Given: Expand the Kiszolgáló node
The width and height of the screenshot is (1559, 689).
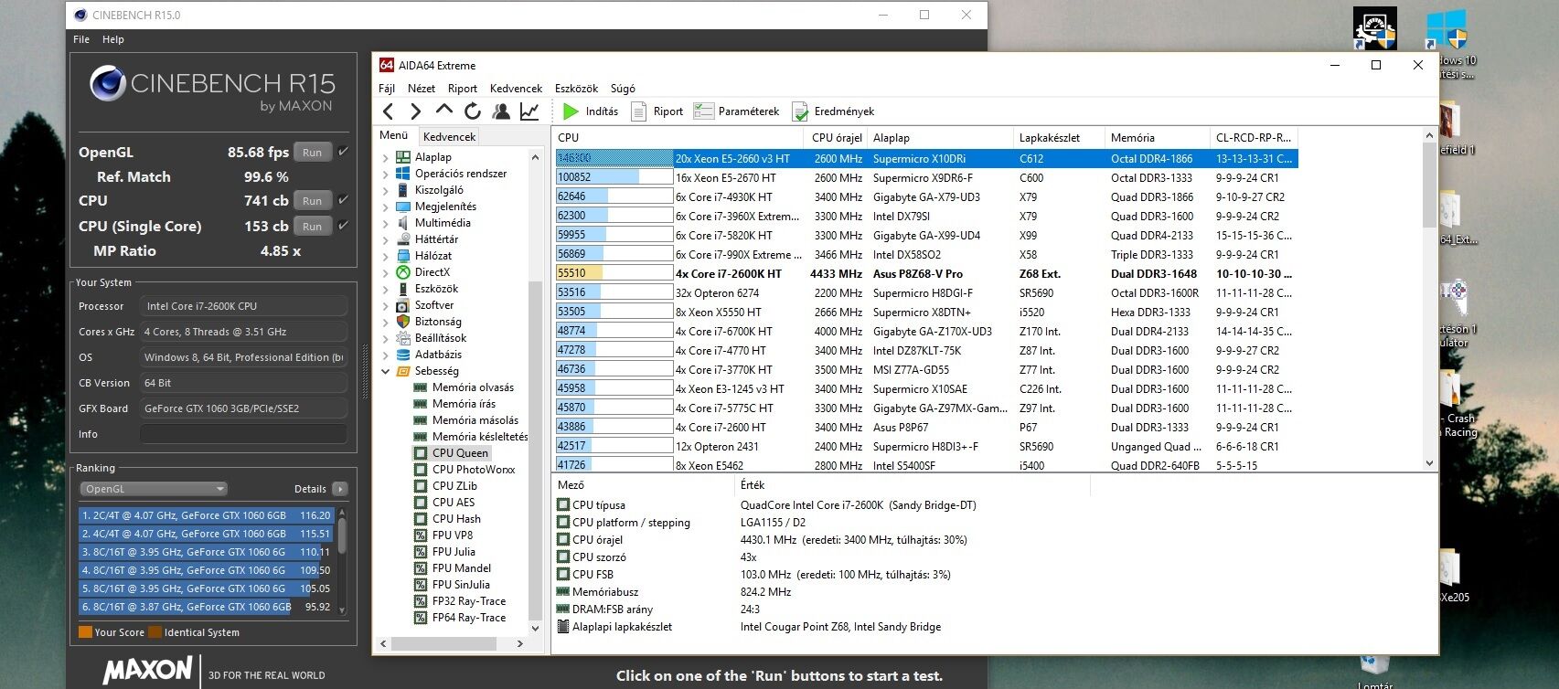Looking at the screenshot, I should (386, 190).
